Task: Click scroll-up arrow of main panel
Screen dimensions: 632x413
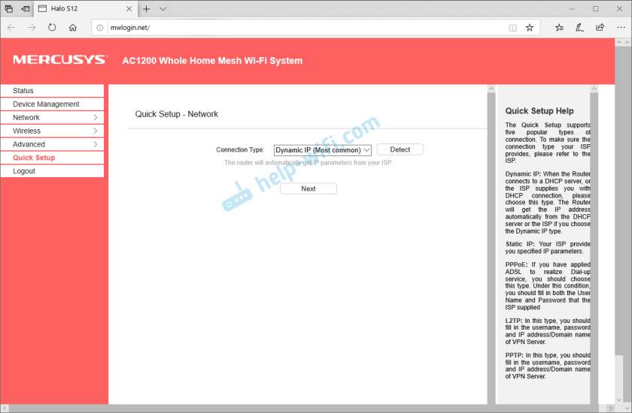Action: (x=491, y=88)
